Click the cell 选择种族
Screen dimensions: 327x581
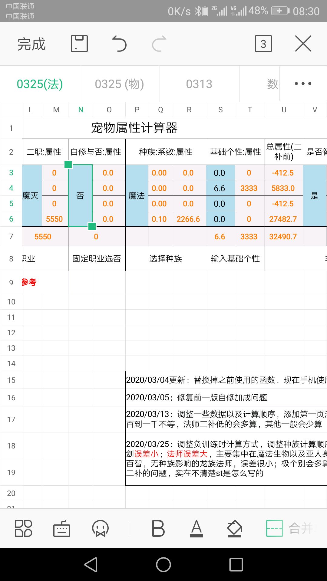(166, 259)
